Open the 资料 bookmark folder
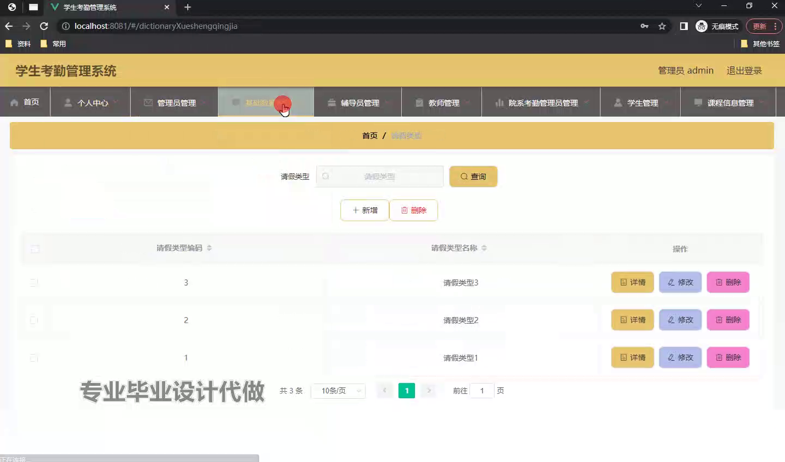Viewport: 785px width, 462px height. click(18, 44)
